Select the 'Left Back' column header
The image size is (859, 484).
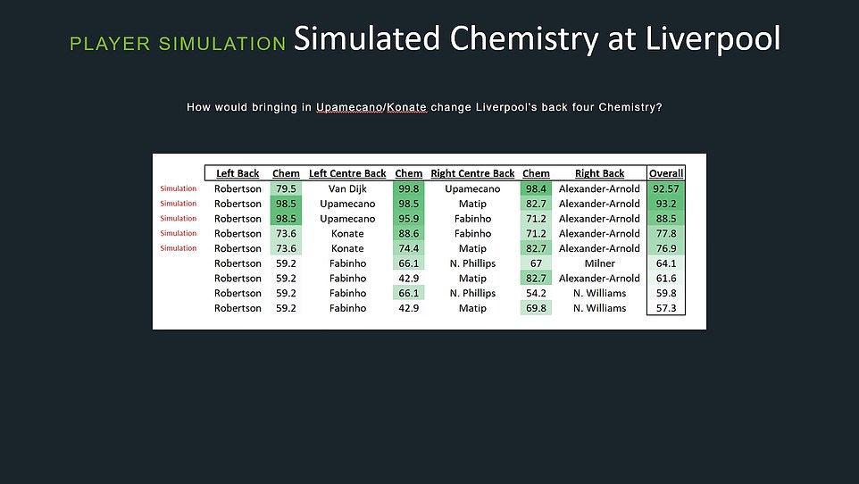pyautogui.click(x=238, y=173)
